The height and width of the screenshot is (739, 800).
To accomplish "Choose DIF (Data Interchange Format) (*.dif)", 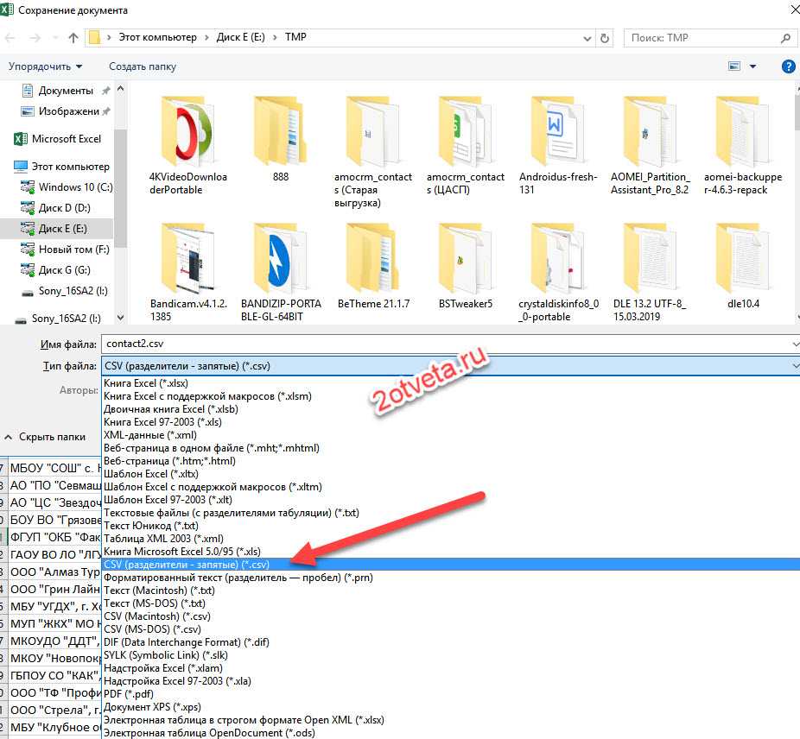I will 451,642.
